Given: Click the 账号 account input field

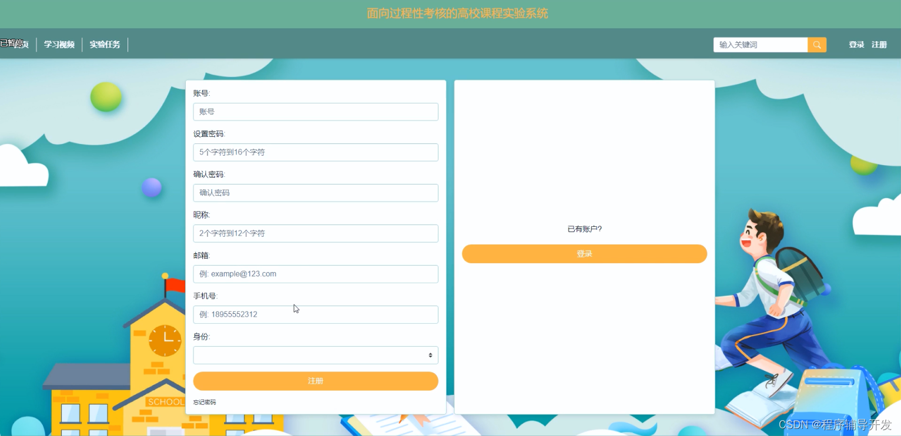Looking at the screenshot, I should [x=316, y=112].
